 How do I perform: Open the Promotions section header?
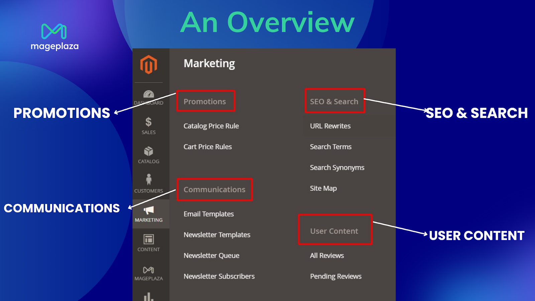point(205,101)
